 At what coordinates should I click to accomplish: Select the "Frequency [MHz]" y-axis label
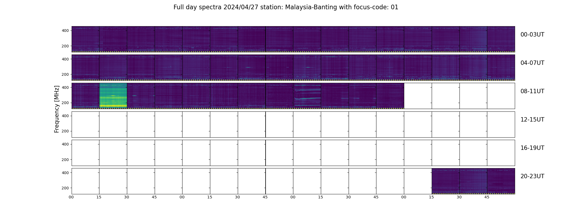point(57,109)
